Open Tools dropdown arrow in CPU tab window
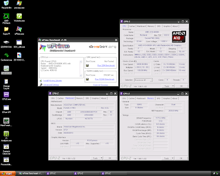 coord(173,86)
